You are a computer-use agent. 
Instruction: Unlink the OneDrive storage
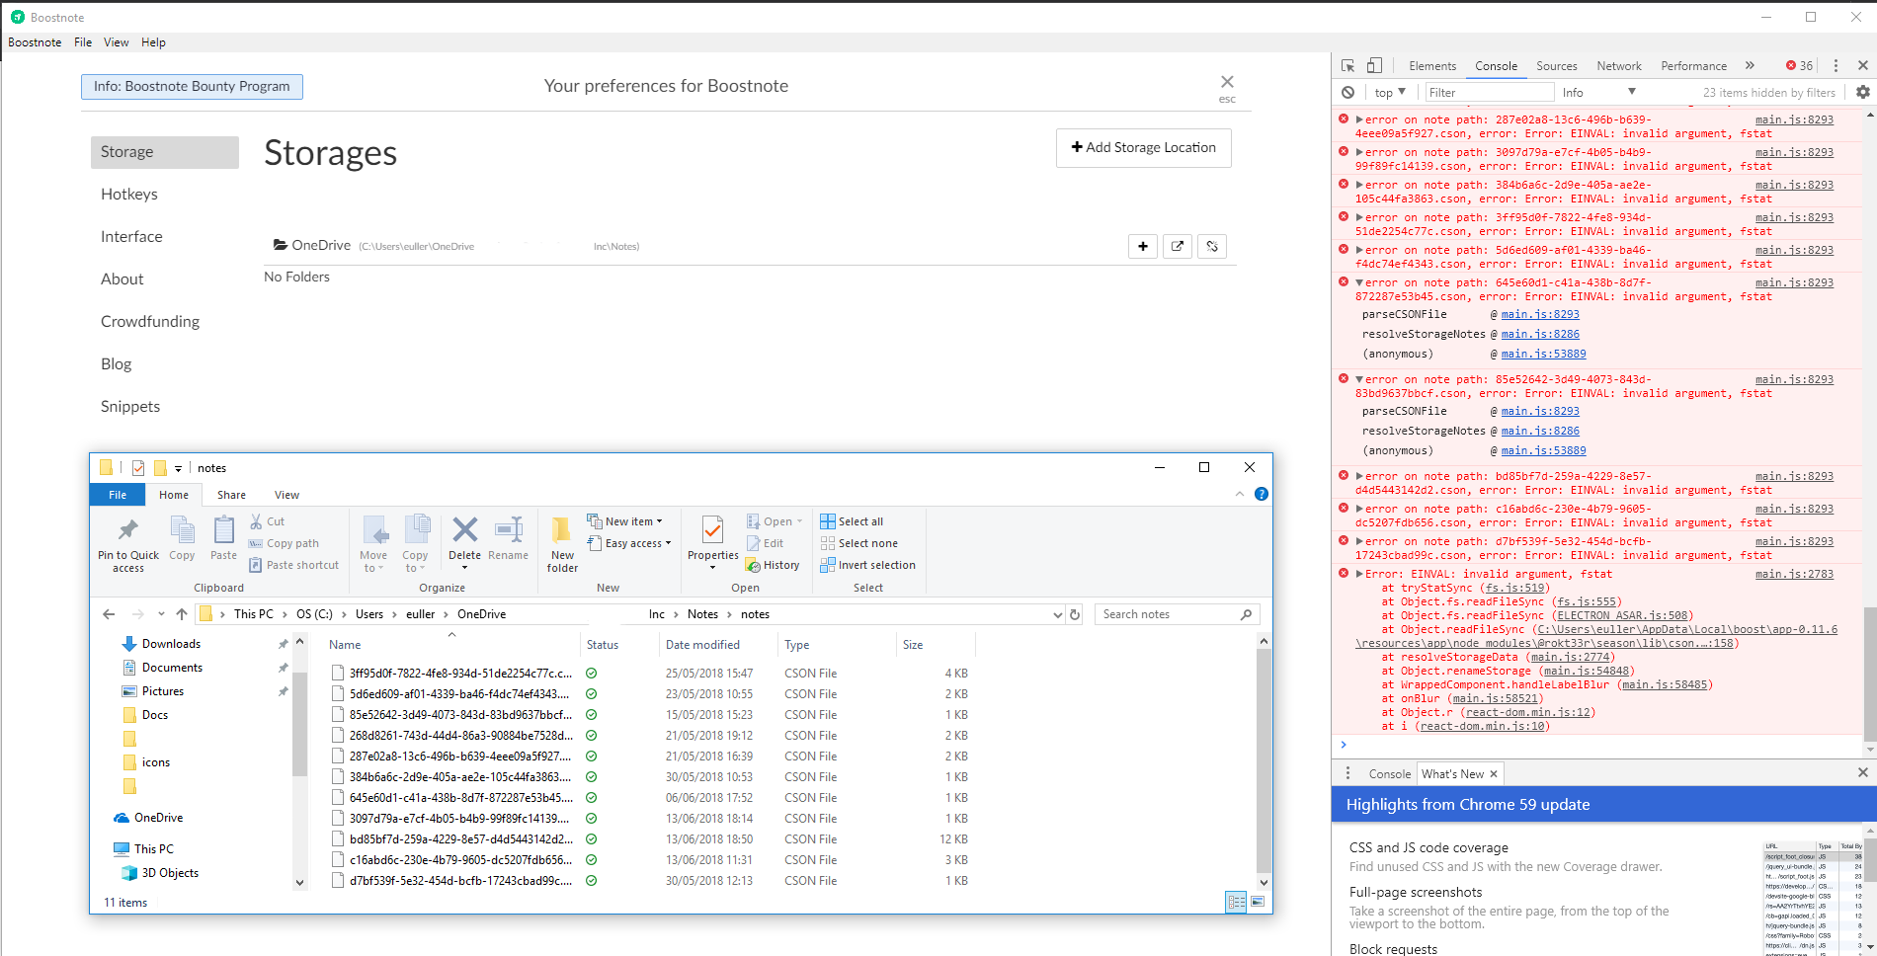click(1212, 246)
